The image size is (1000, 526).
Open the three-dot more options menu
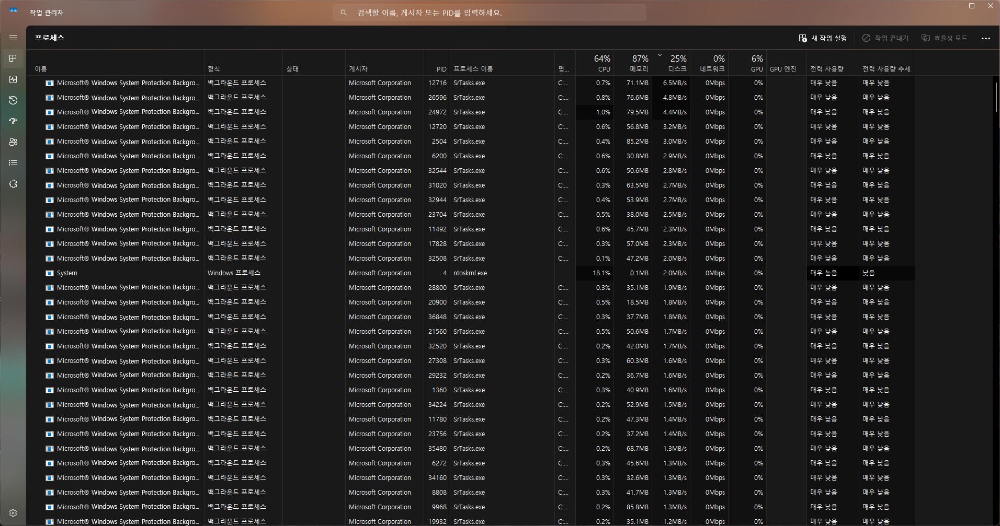point(985,38)
